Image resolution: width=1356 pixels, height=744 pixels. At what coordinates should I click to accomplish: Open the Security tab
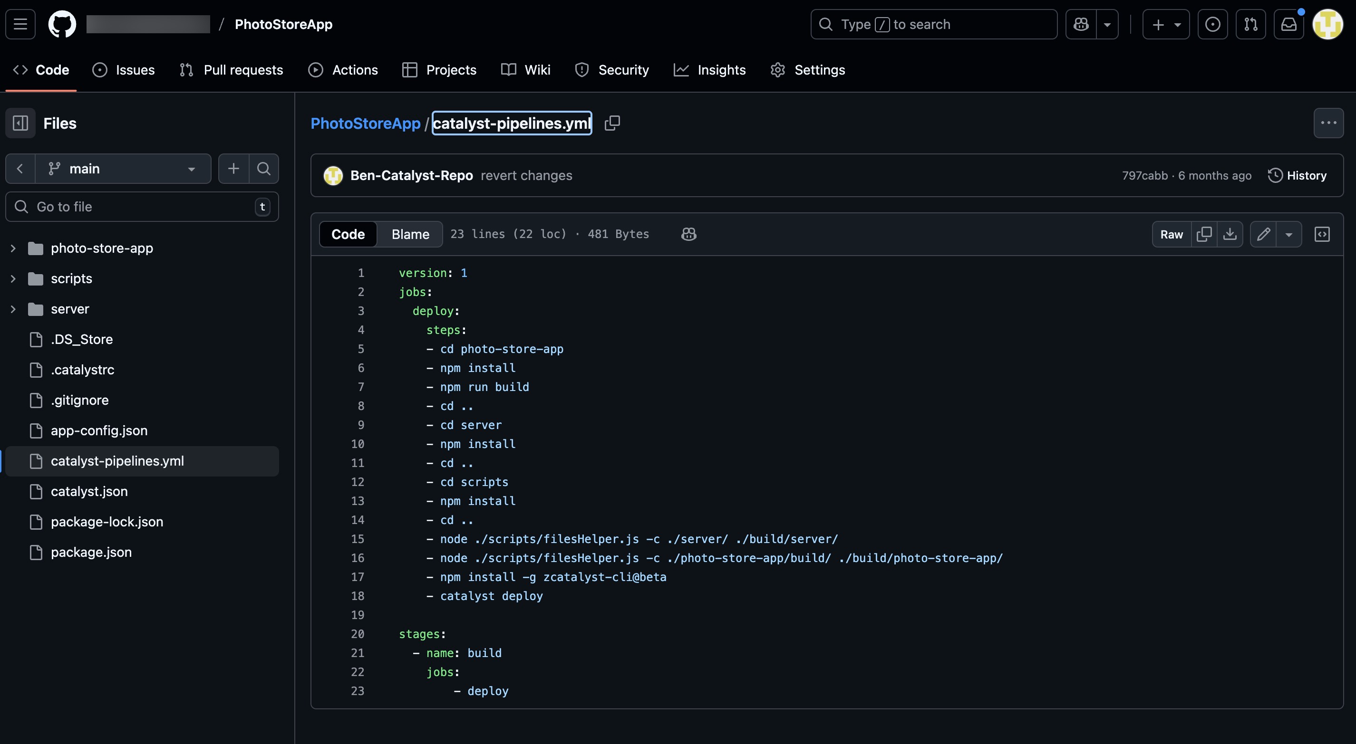pyautogui.click(x=611, y=70)
